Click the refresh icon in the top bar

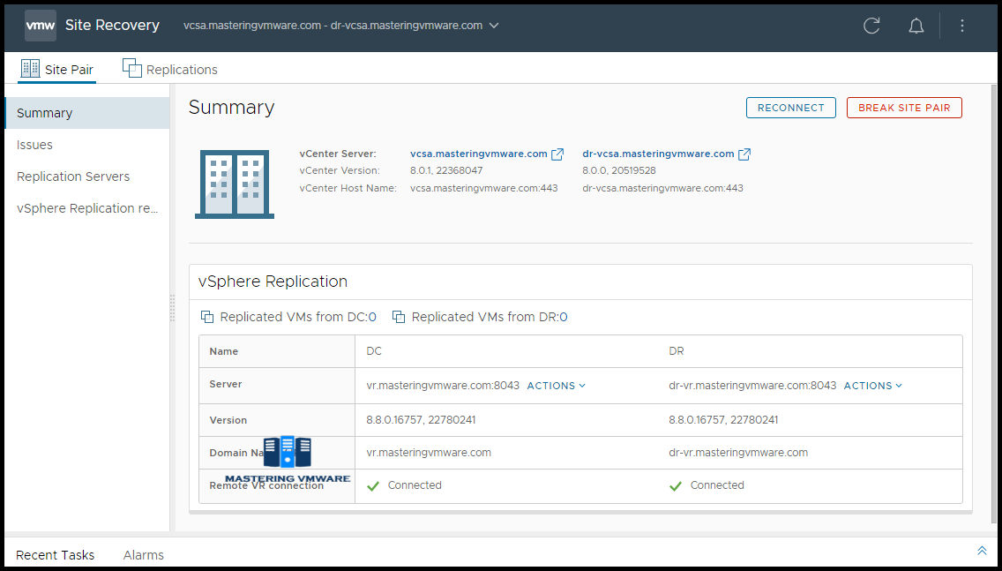[x=871, y=26]
